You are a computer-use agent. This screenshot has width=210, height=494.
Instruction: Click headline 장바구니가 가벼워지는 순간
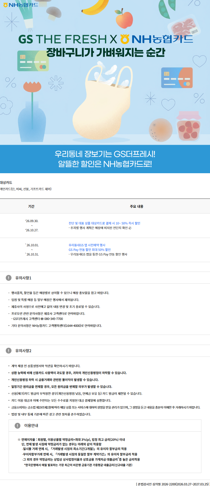(x=106, y=52)
